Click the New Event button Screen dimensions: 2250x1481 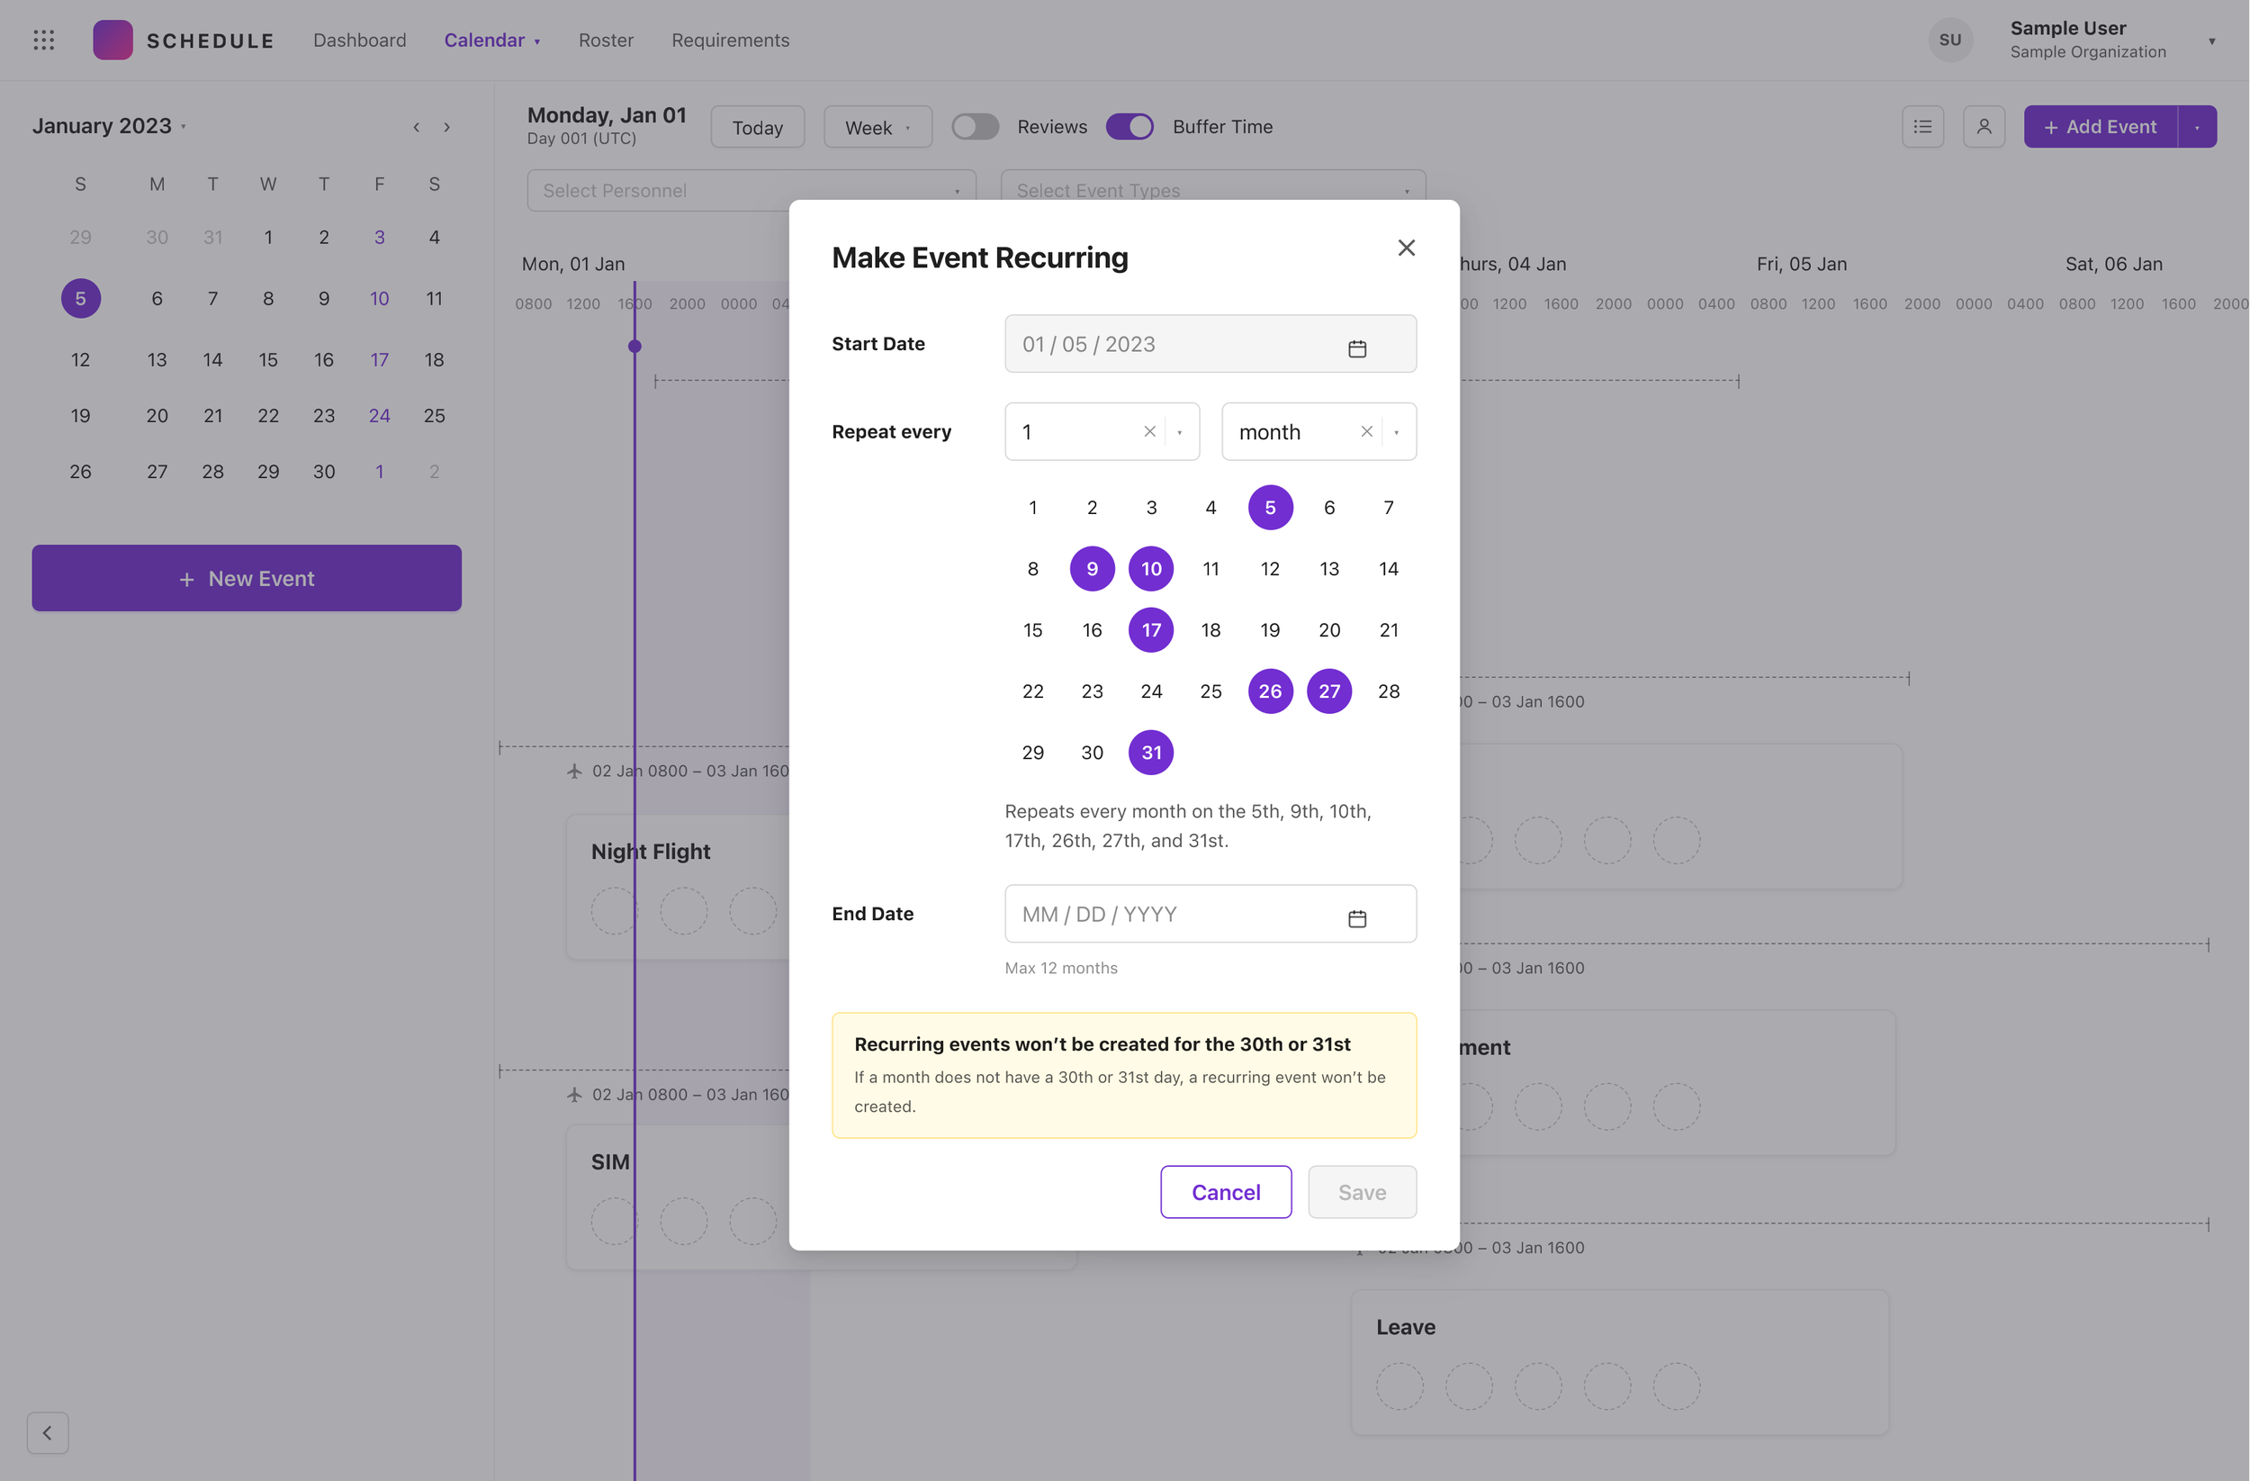(247, 578)
